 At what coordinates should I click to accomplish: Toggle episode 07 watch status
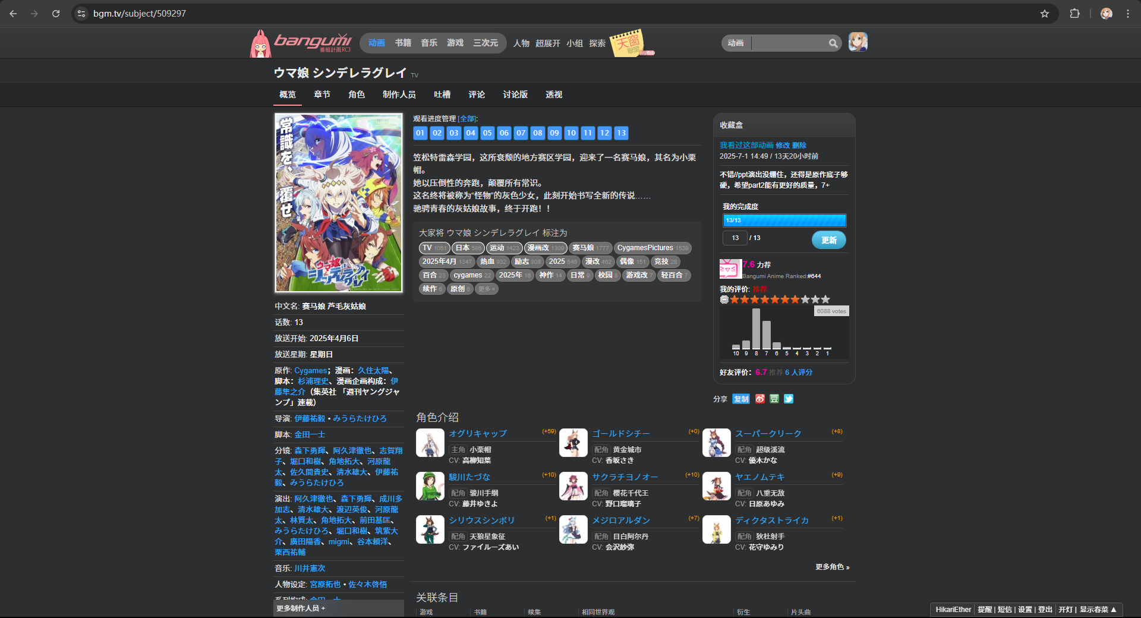click(521, 133)
